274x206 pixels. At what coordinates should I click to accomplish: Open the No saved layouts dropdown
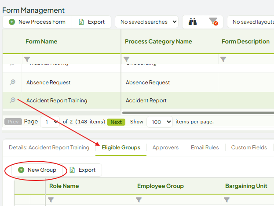click(x=252, y=22)
